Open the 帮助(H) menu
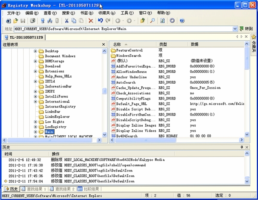Viewport: 258px width, 200px height. pos(163,13)
